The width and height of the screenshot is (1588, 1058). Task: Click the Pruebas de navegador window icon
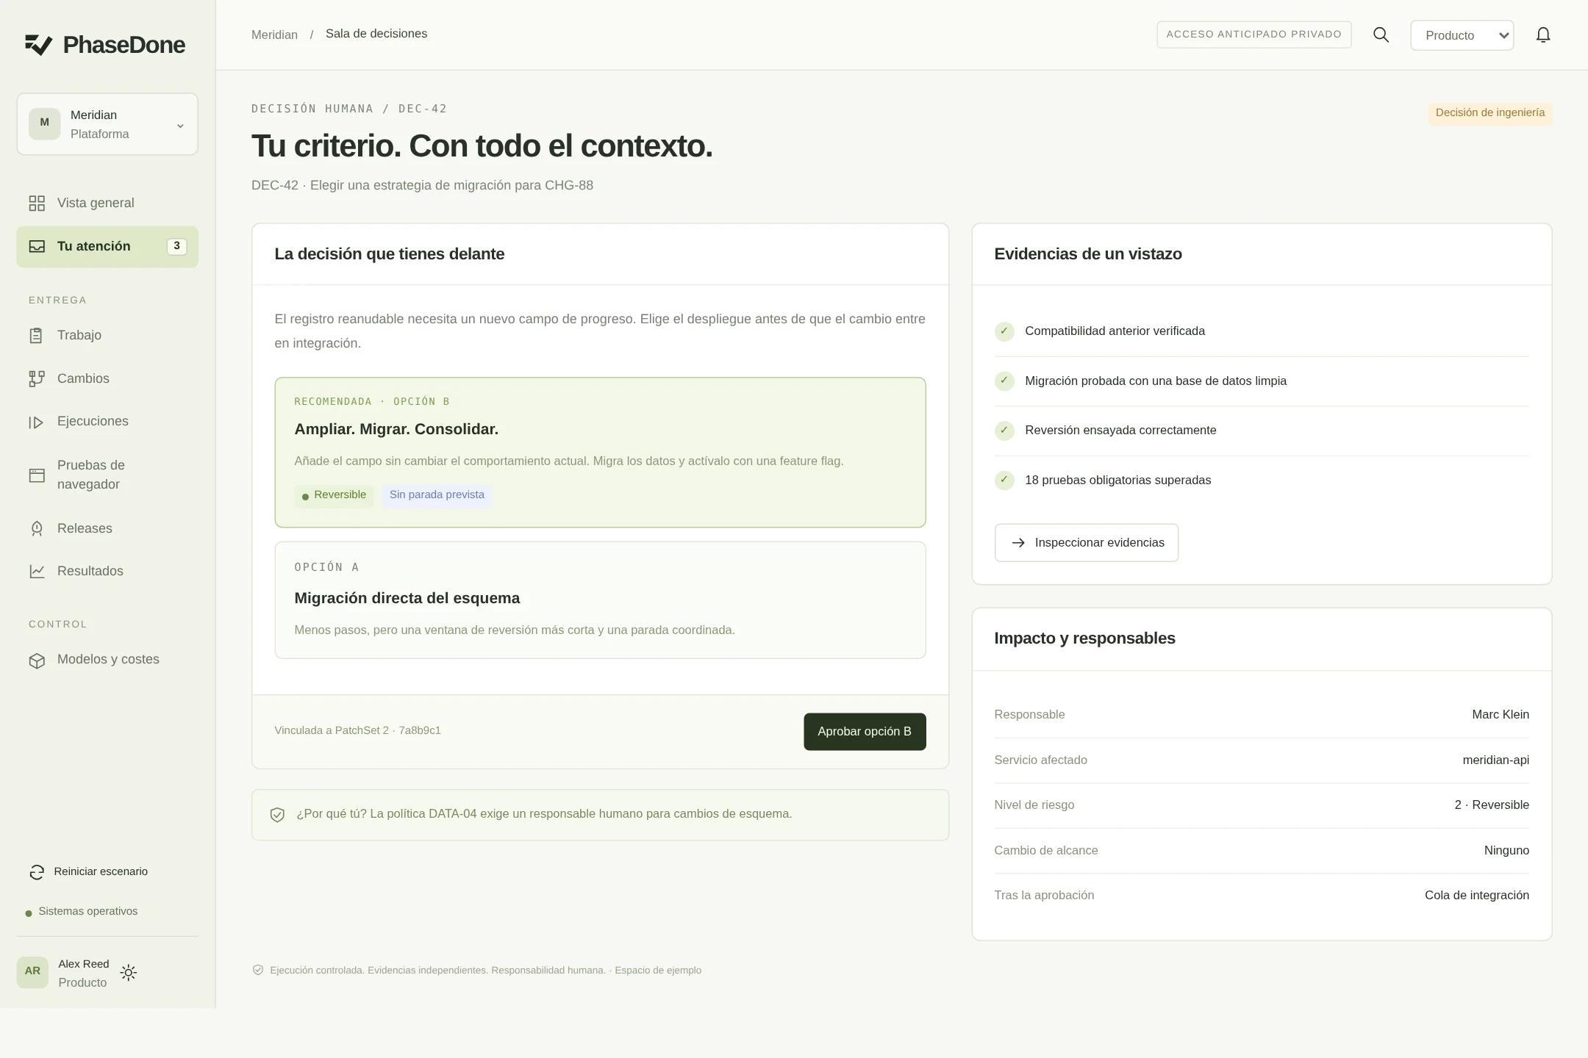tap(37, 475)
